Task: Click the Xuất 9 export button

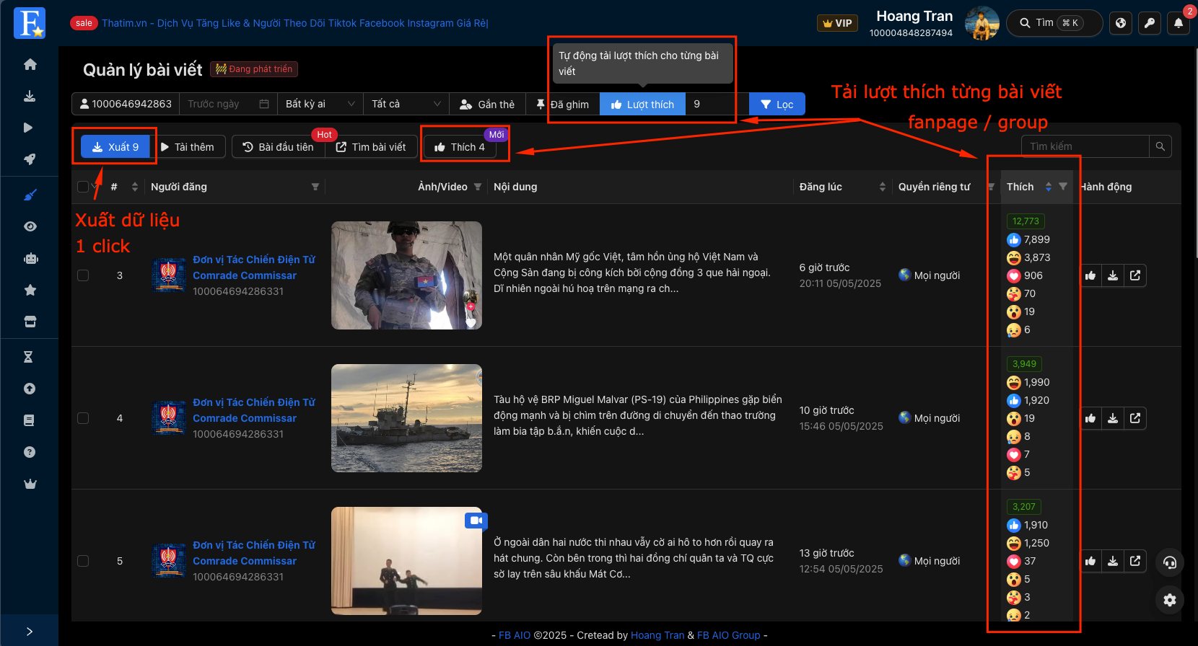Action: click(x=115, y=147)
